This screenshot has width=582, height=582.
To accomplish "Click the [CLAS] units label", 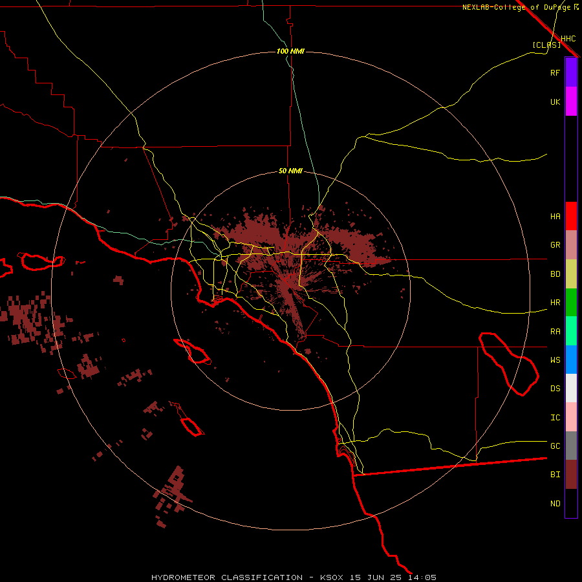I will pos(546,45).
